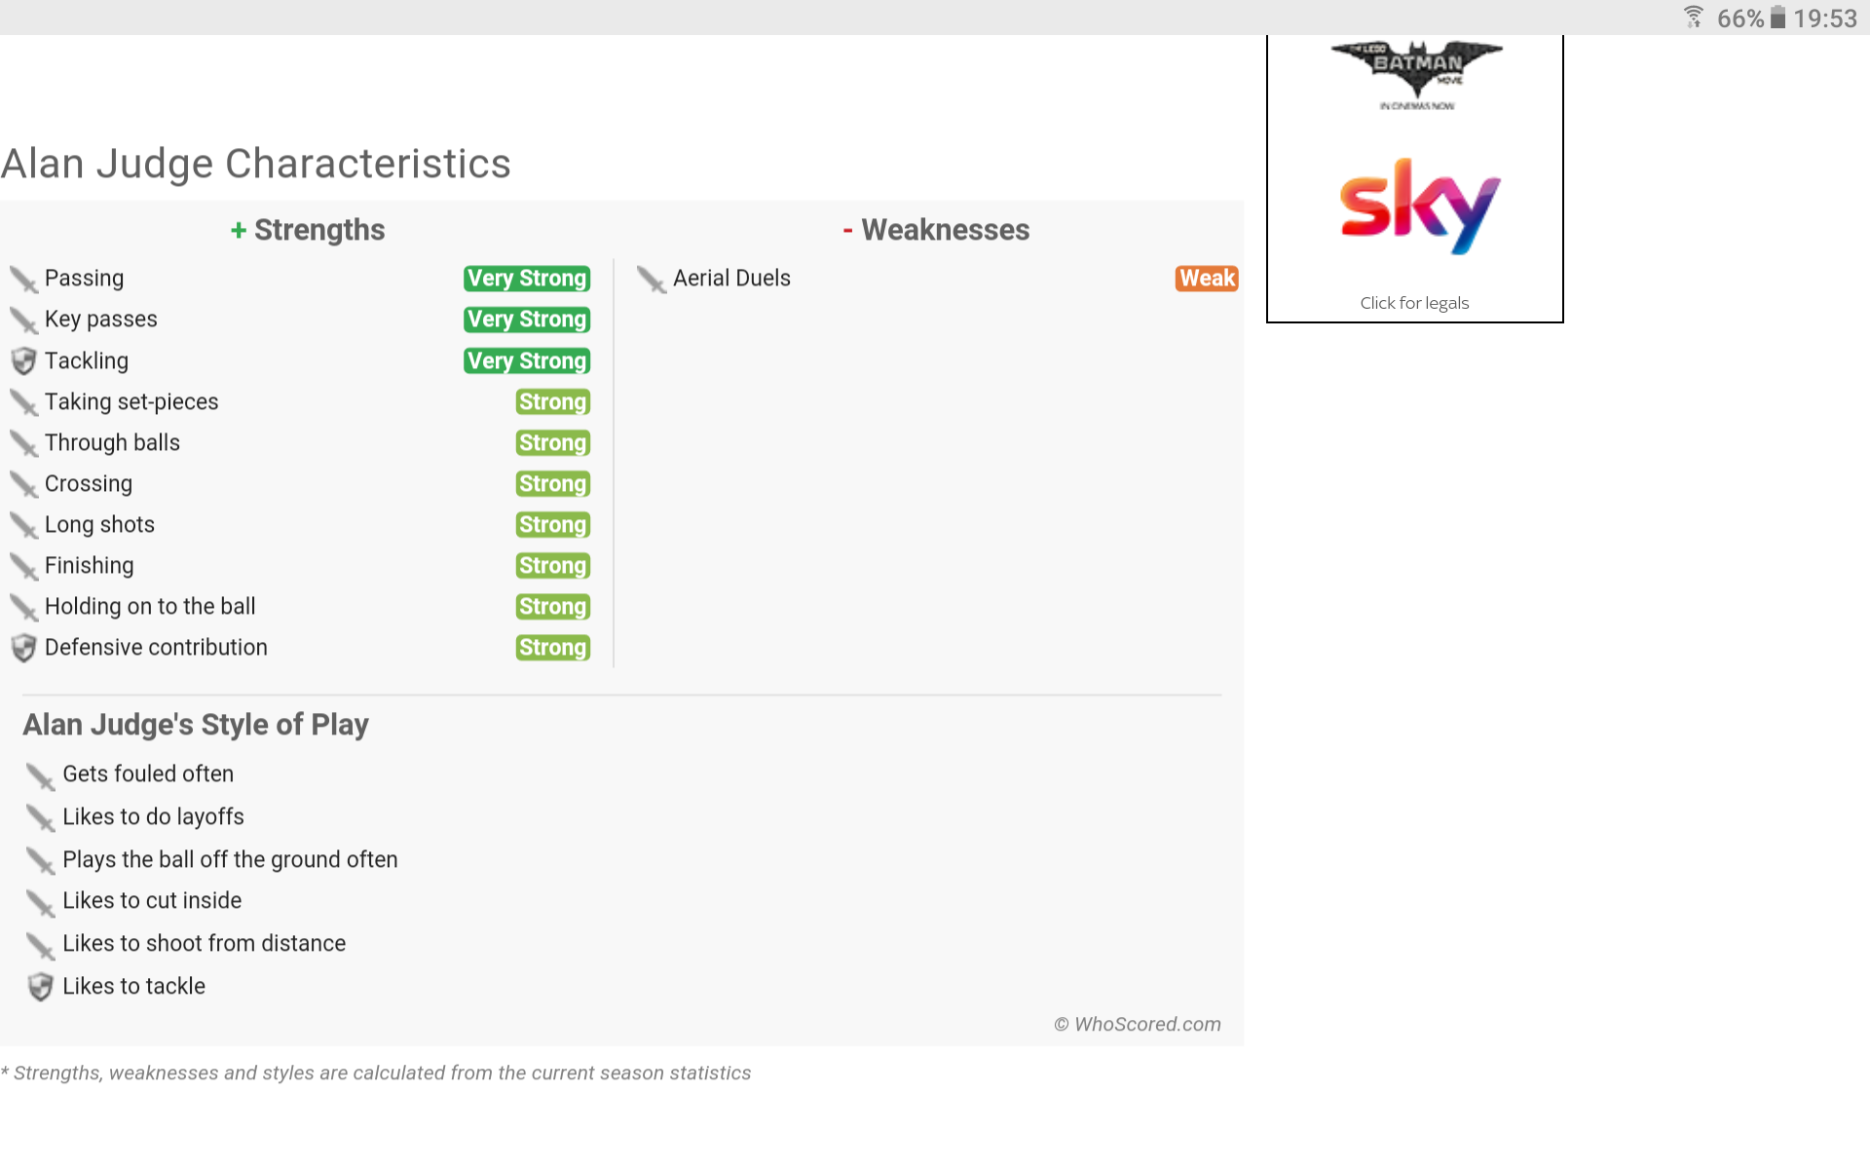Viewport: 1870px width, 1169px height.
Task: Click the sword icon next to Aerial Duels
Action: point(652,280)
